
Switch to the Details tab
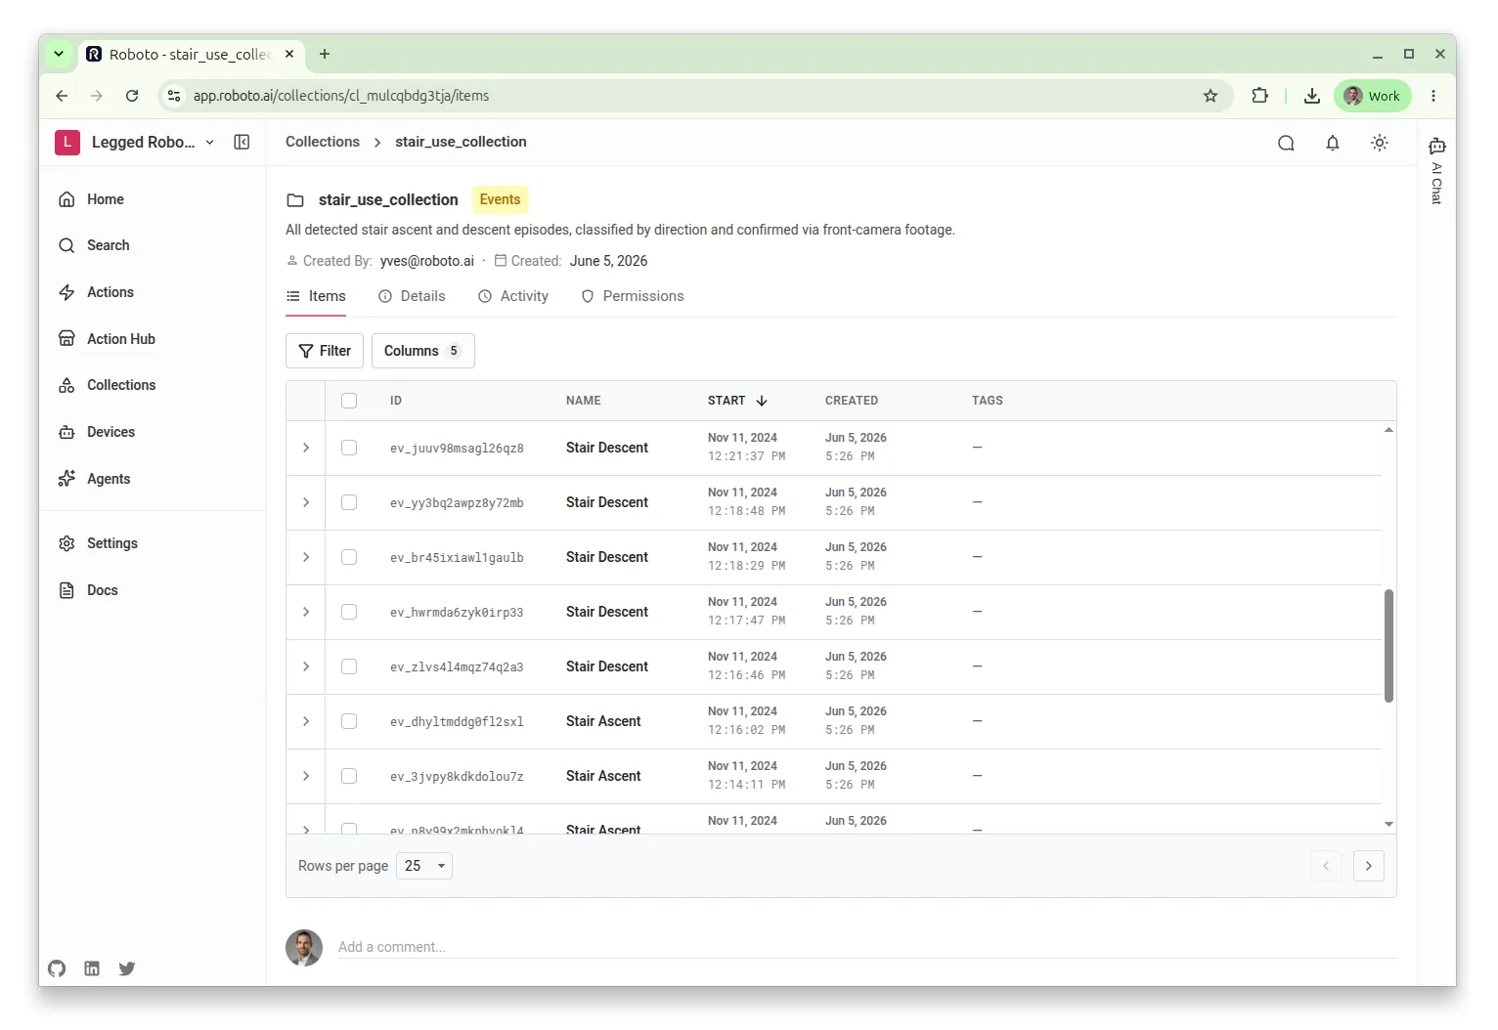pyautogui.click(x=412, y=296)
